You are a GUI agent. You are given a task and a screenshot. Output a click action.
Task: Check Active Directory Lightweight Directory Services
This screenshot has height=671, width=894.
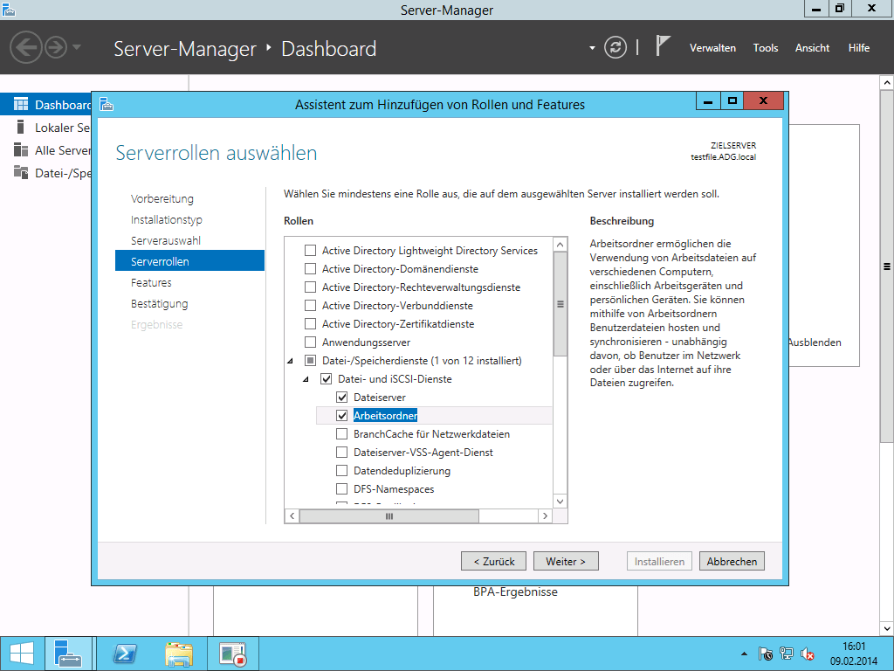coord(310,251)
